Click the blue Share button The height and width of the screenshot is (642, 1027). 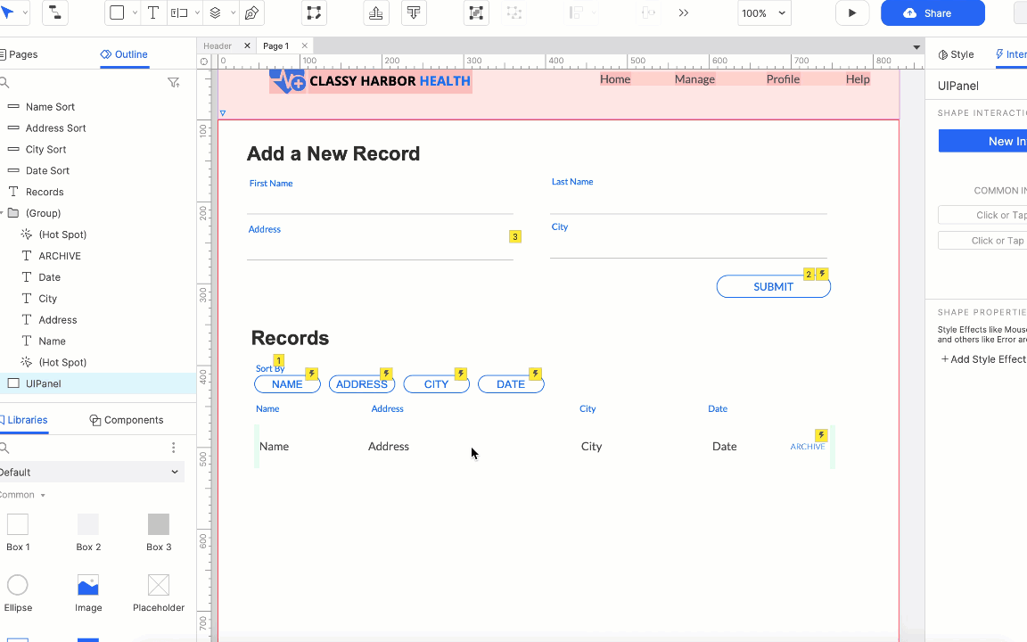933,13
